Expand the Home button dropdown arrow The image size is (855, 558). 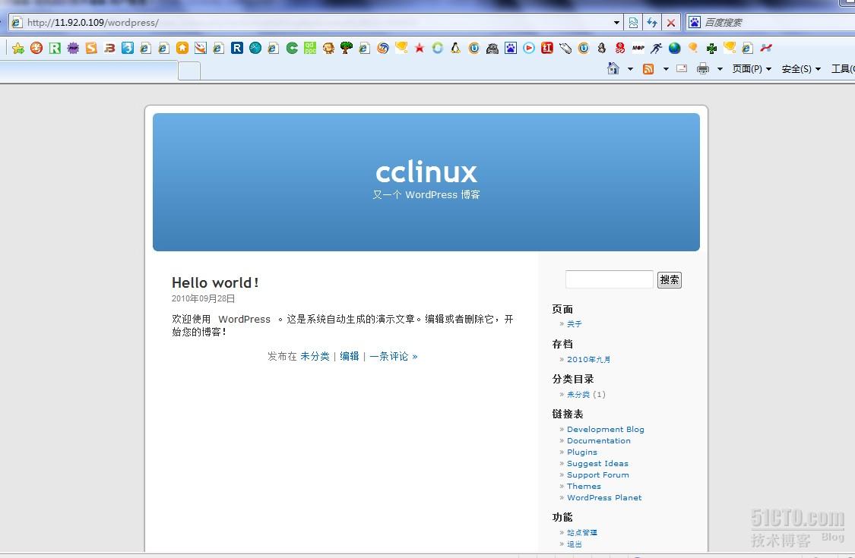click(x=630, y=68)
